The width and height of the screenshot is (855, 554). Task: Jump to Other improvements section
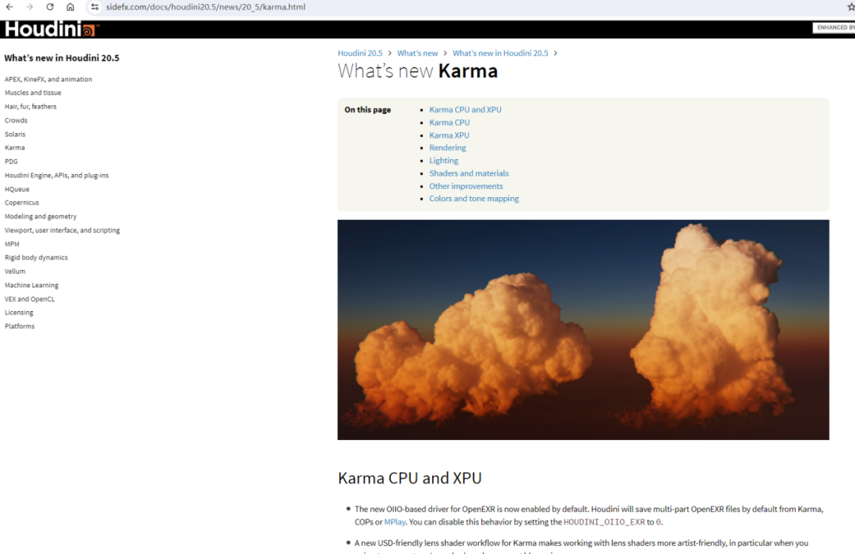coord(465,186)
